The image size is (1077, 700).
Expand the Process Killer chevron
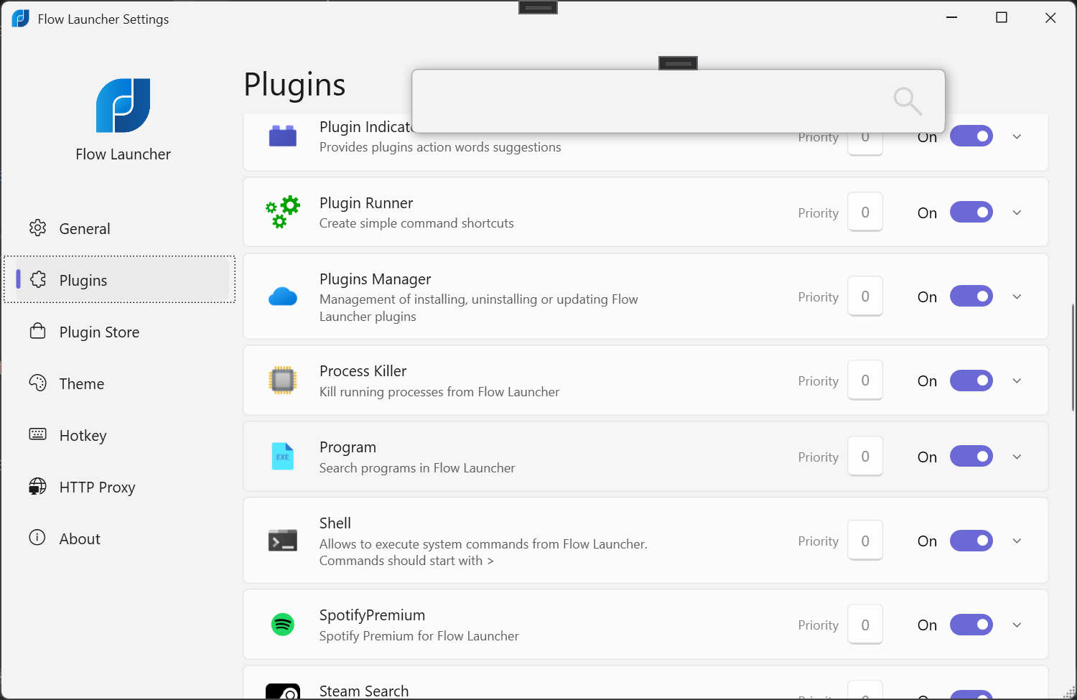[x=1017, y=381]
